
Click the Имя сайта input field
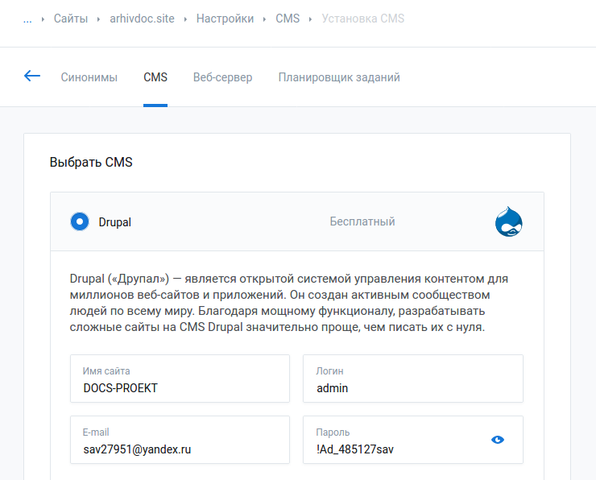click(180, 379)
